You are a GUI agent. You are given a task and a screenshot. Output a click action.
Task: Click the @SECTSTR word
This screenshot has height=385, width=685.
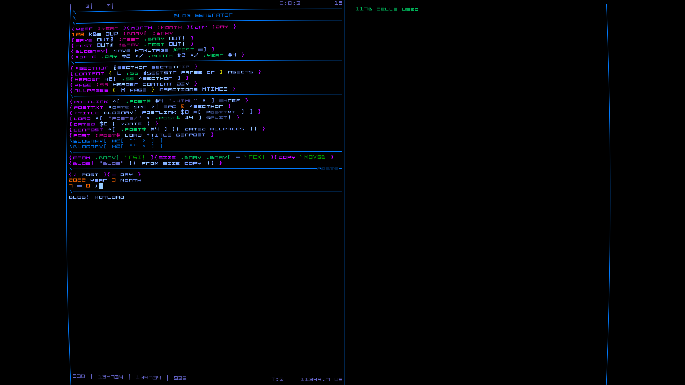pos(160,73)
